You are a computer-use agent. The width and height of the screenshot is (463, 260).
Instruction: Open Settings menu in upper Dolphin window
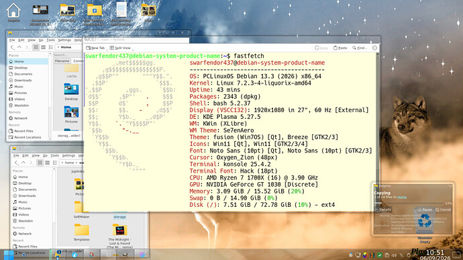point(64,40)
